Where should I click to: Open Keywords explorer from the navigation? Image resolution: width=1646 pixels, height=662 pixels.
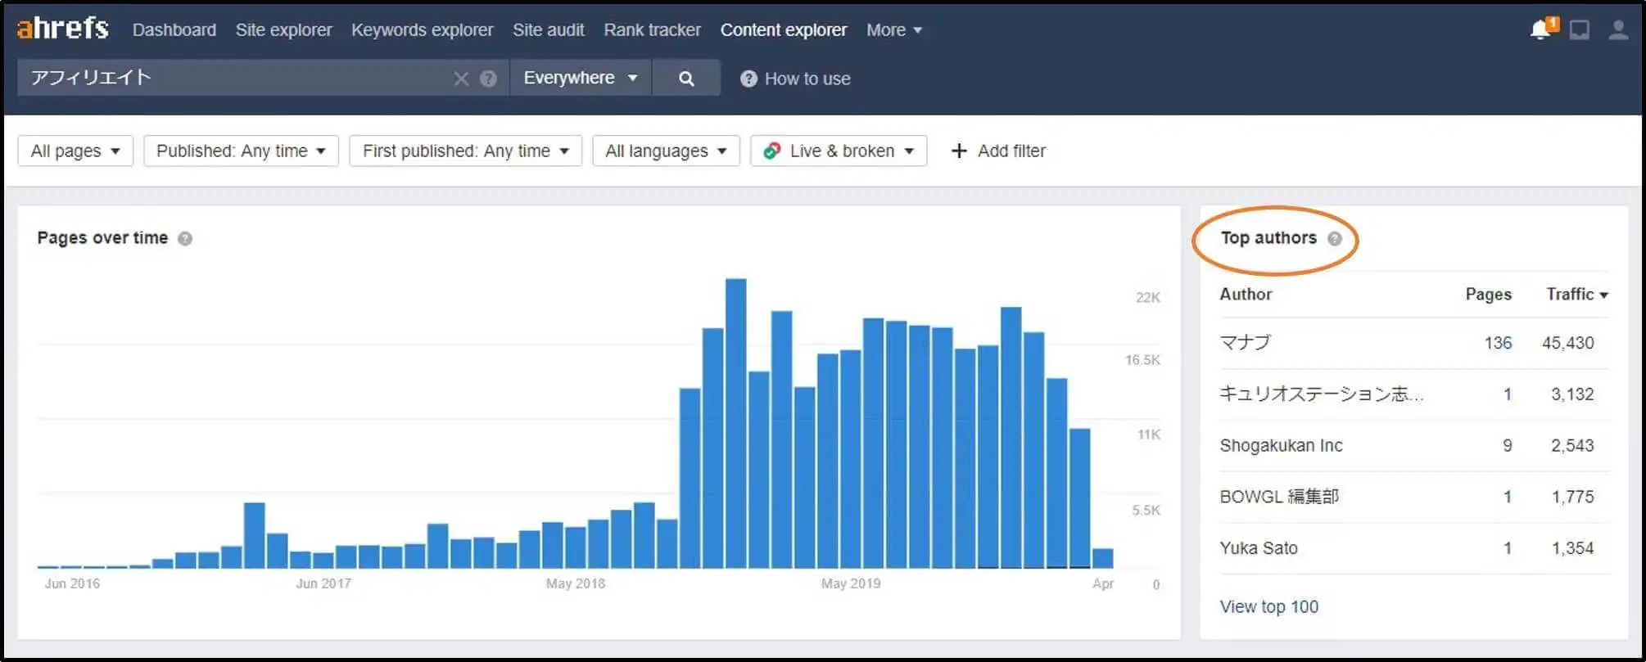422,30
